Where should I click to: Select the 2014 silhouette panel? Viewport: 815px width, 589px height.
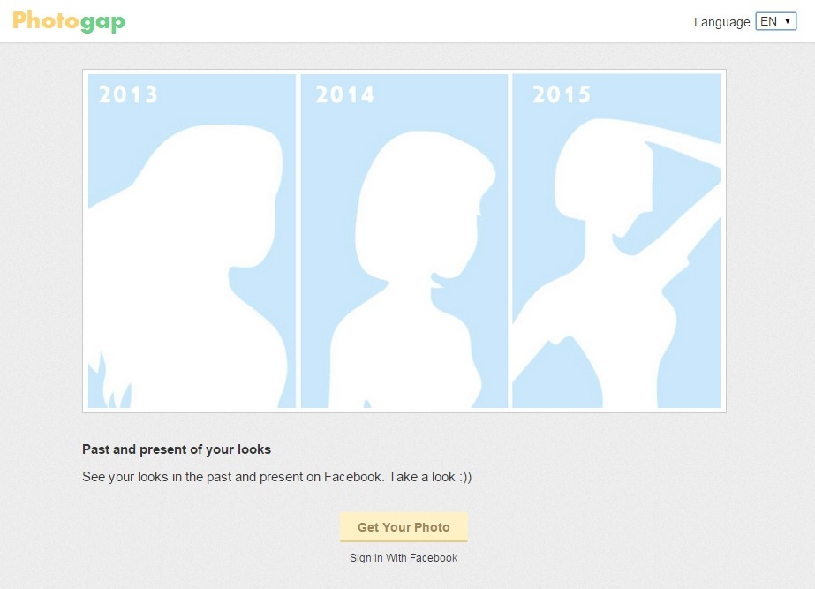point(404,241)
